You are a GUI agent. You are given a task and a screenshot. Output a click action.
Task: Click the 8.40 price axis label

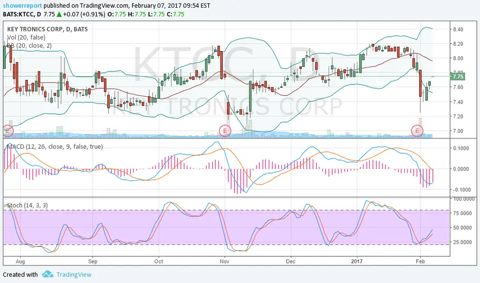pos(458,29)
